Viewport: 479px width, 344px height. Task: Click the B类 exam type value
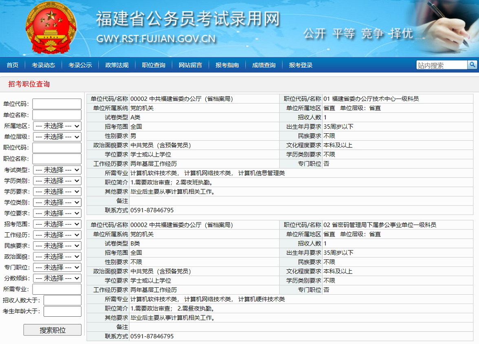135,243
